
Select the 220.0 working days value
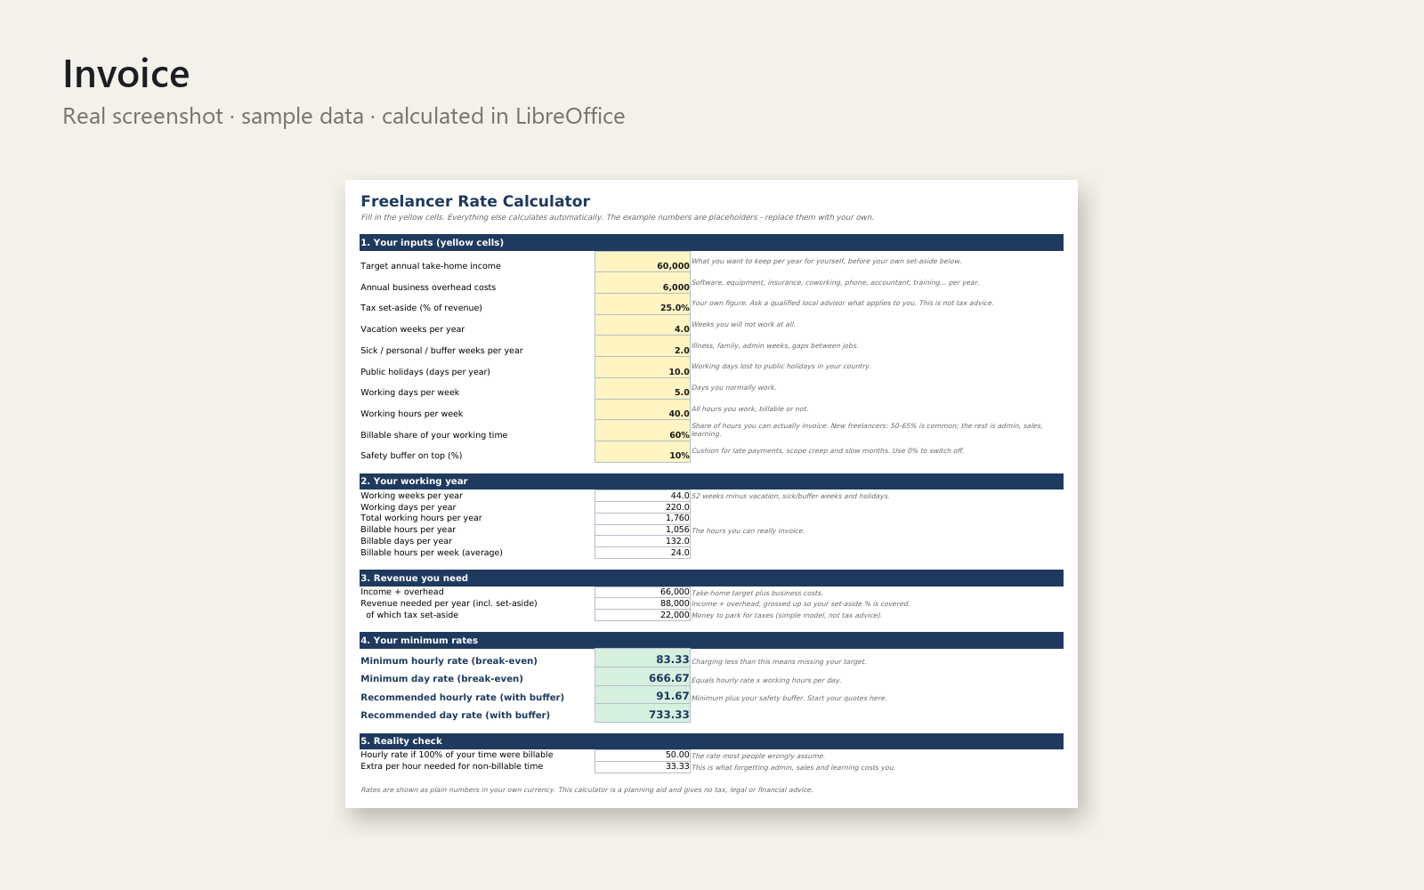pos(643,507)
